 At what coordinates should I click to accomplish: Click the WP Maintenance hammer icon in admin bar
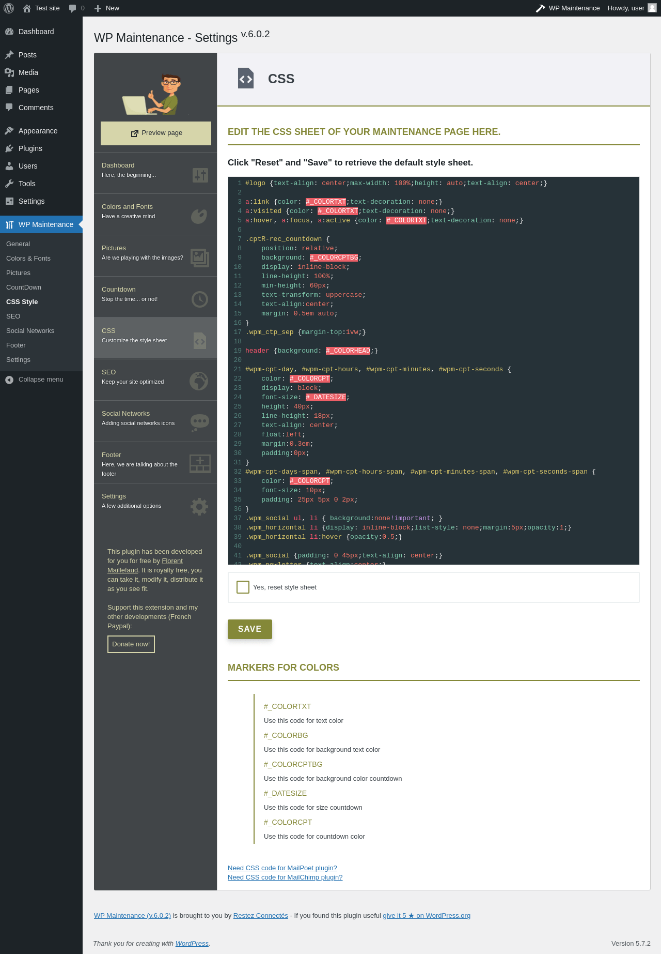point(541,8)
